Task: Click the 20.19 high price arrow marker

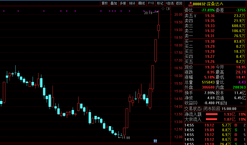Action: coord(151,13)
